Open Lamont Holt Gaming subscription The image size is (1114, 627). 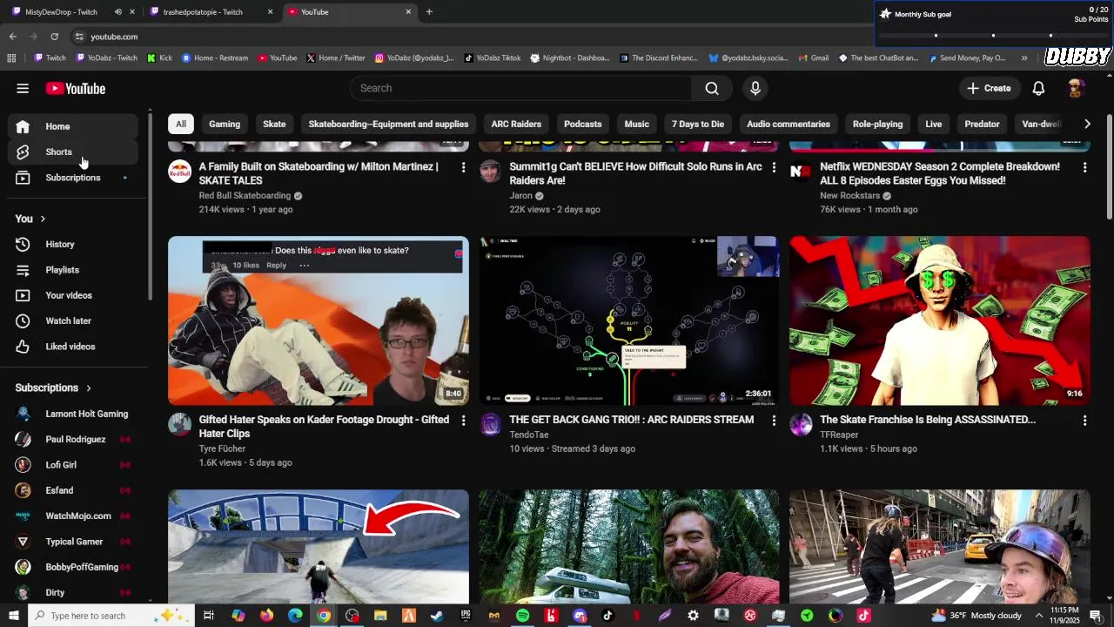click(73, 414)
